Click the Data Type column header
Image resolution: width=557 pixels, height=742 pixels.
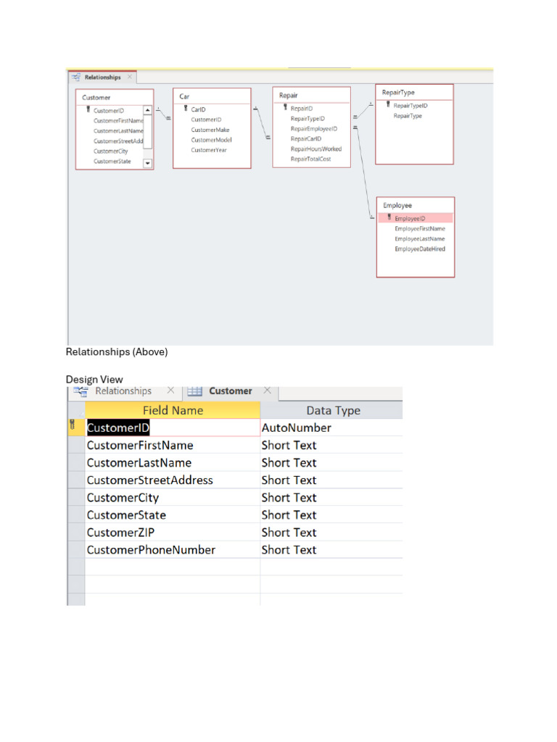click(x=333, y=410)
